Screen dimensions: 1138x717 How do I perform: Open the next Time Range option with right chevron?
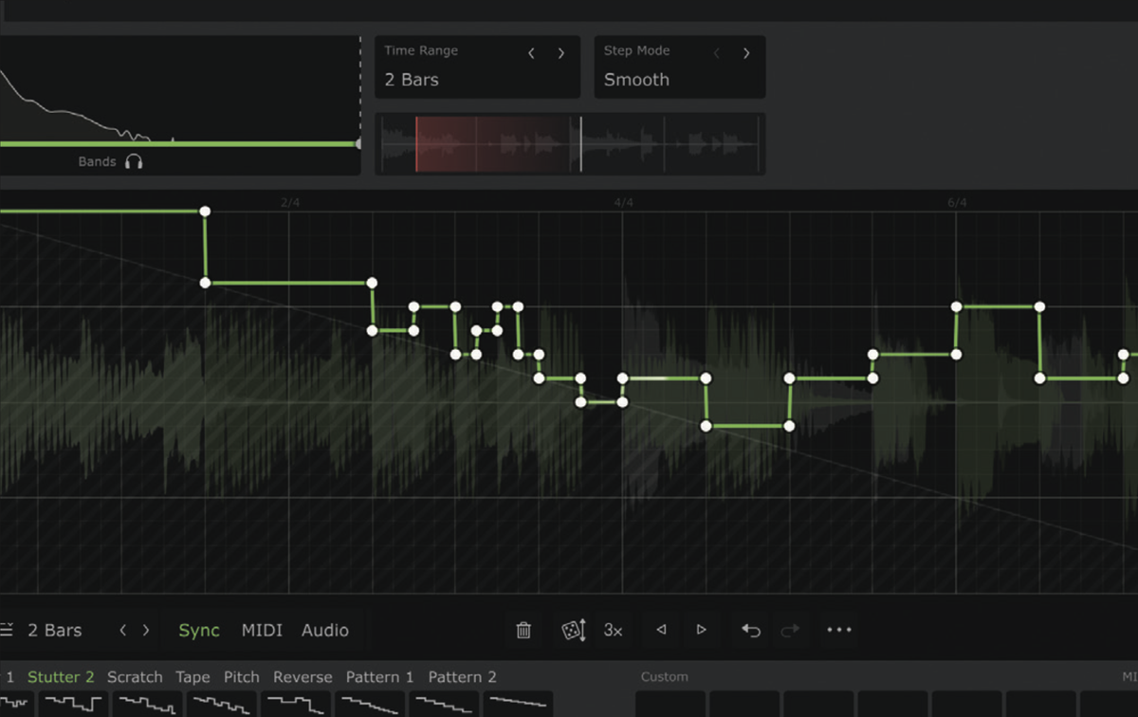[x=560, y=53]
